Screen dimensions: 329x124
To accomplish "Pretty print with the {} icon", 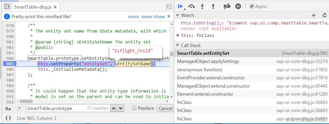I will (8, 118).
